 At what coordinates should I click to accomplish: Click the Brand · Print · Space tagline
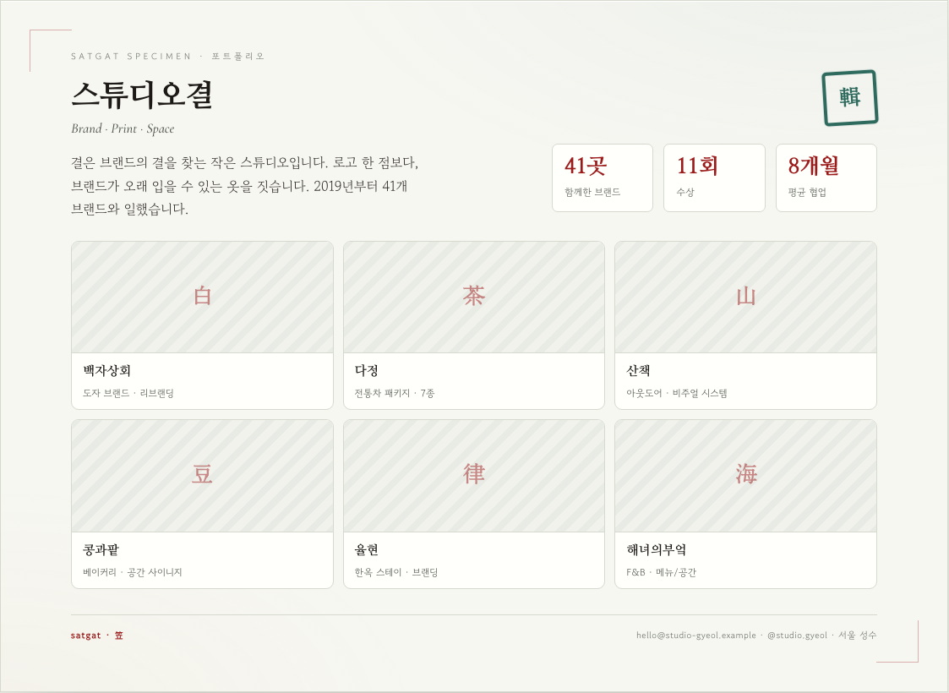click(123, 128)
